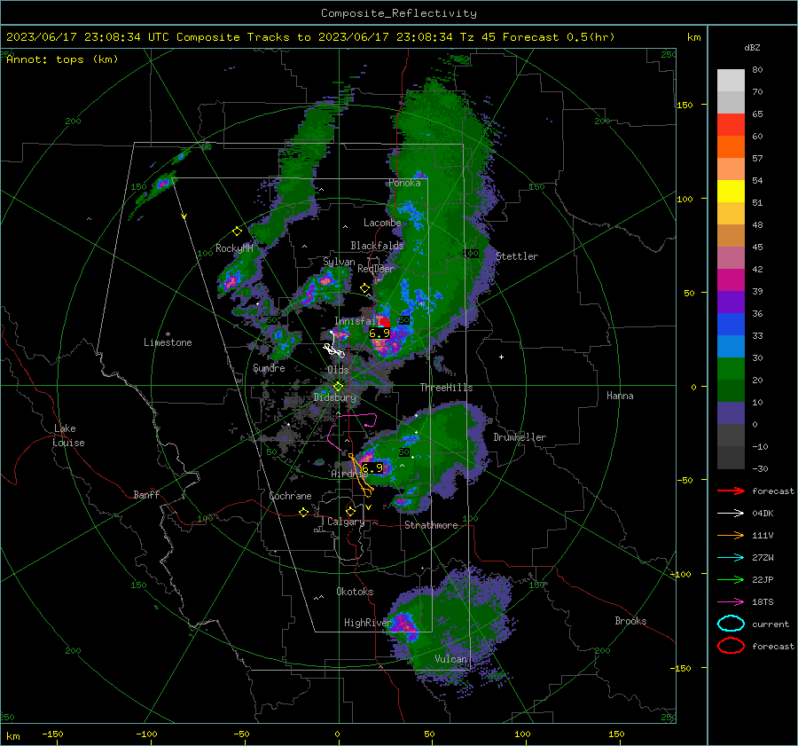This screenshot has height=746, width=798.
Task: Click the cyan current ellipse legend symbol
Action: pyautogui.click(x=731, y=624)
